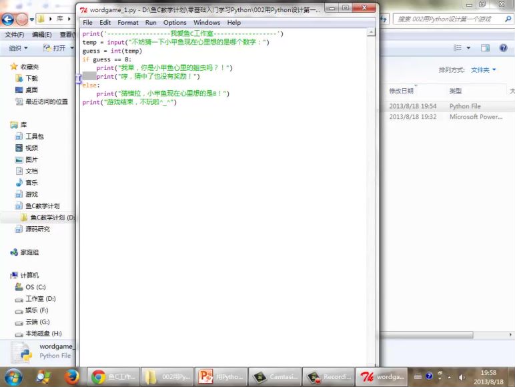Select 家庭组 in the navigation pane

[x=29, y=252]
